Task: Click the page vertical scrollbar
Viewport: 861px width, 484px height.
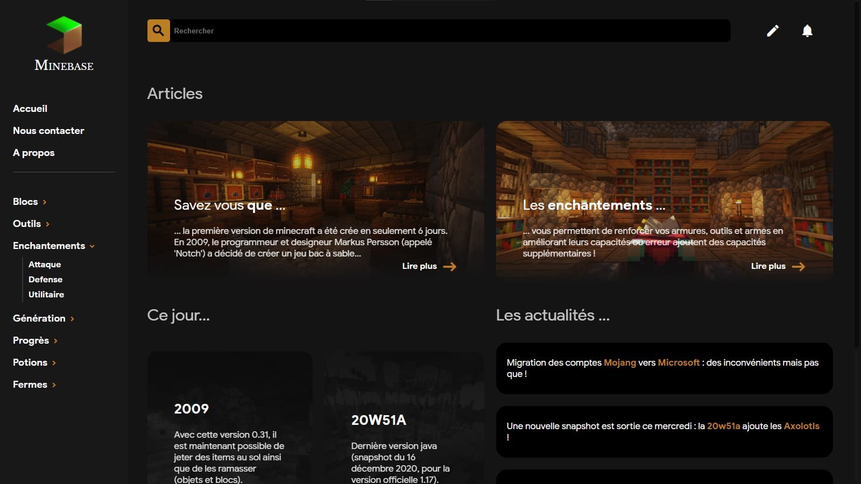Action: click(857, 175)
